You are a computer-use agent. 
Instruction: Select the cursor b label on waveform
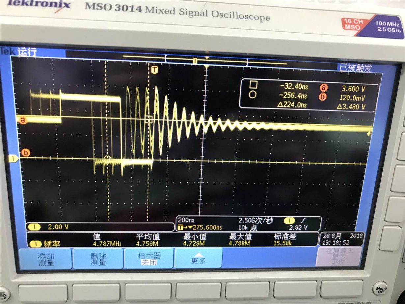click(25, 153)
